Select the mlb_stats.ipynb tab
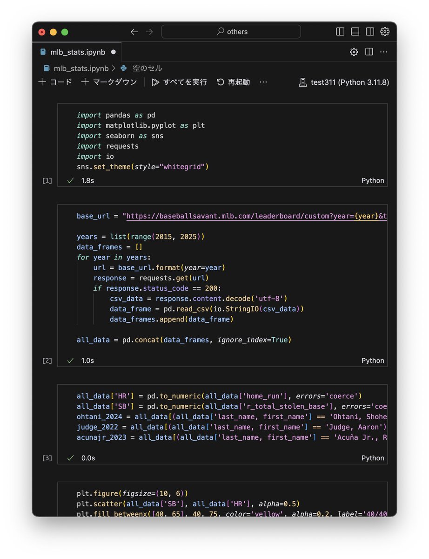This screenshot has width=429, height=559. [77, 52]
